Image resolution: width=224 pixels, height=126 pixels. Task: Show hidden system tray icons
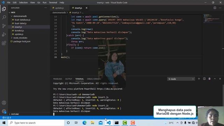click(x=177, y=123)
